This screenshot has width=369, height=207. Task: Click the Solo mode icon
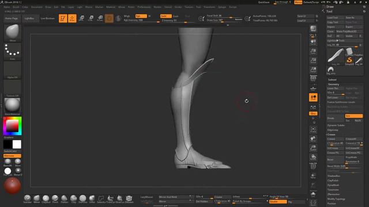tap(313, 194)
